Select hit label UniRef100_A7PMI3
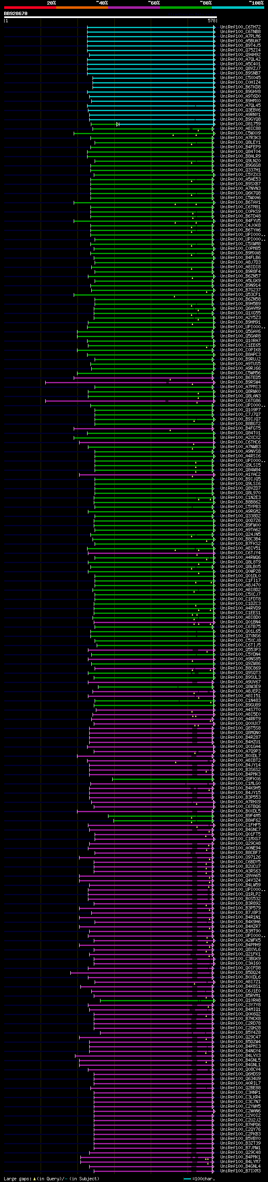268x1182 pixels. pos(240,387)
